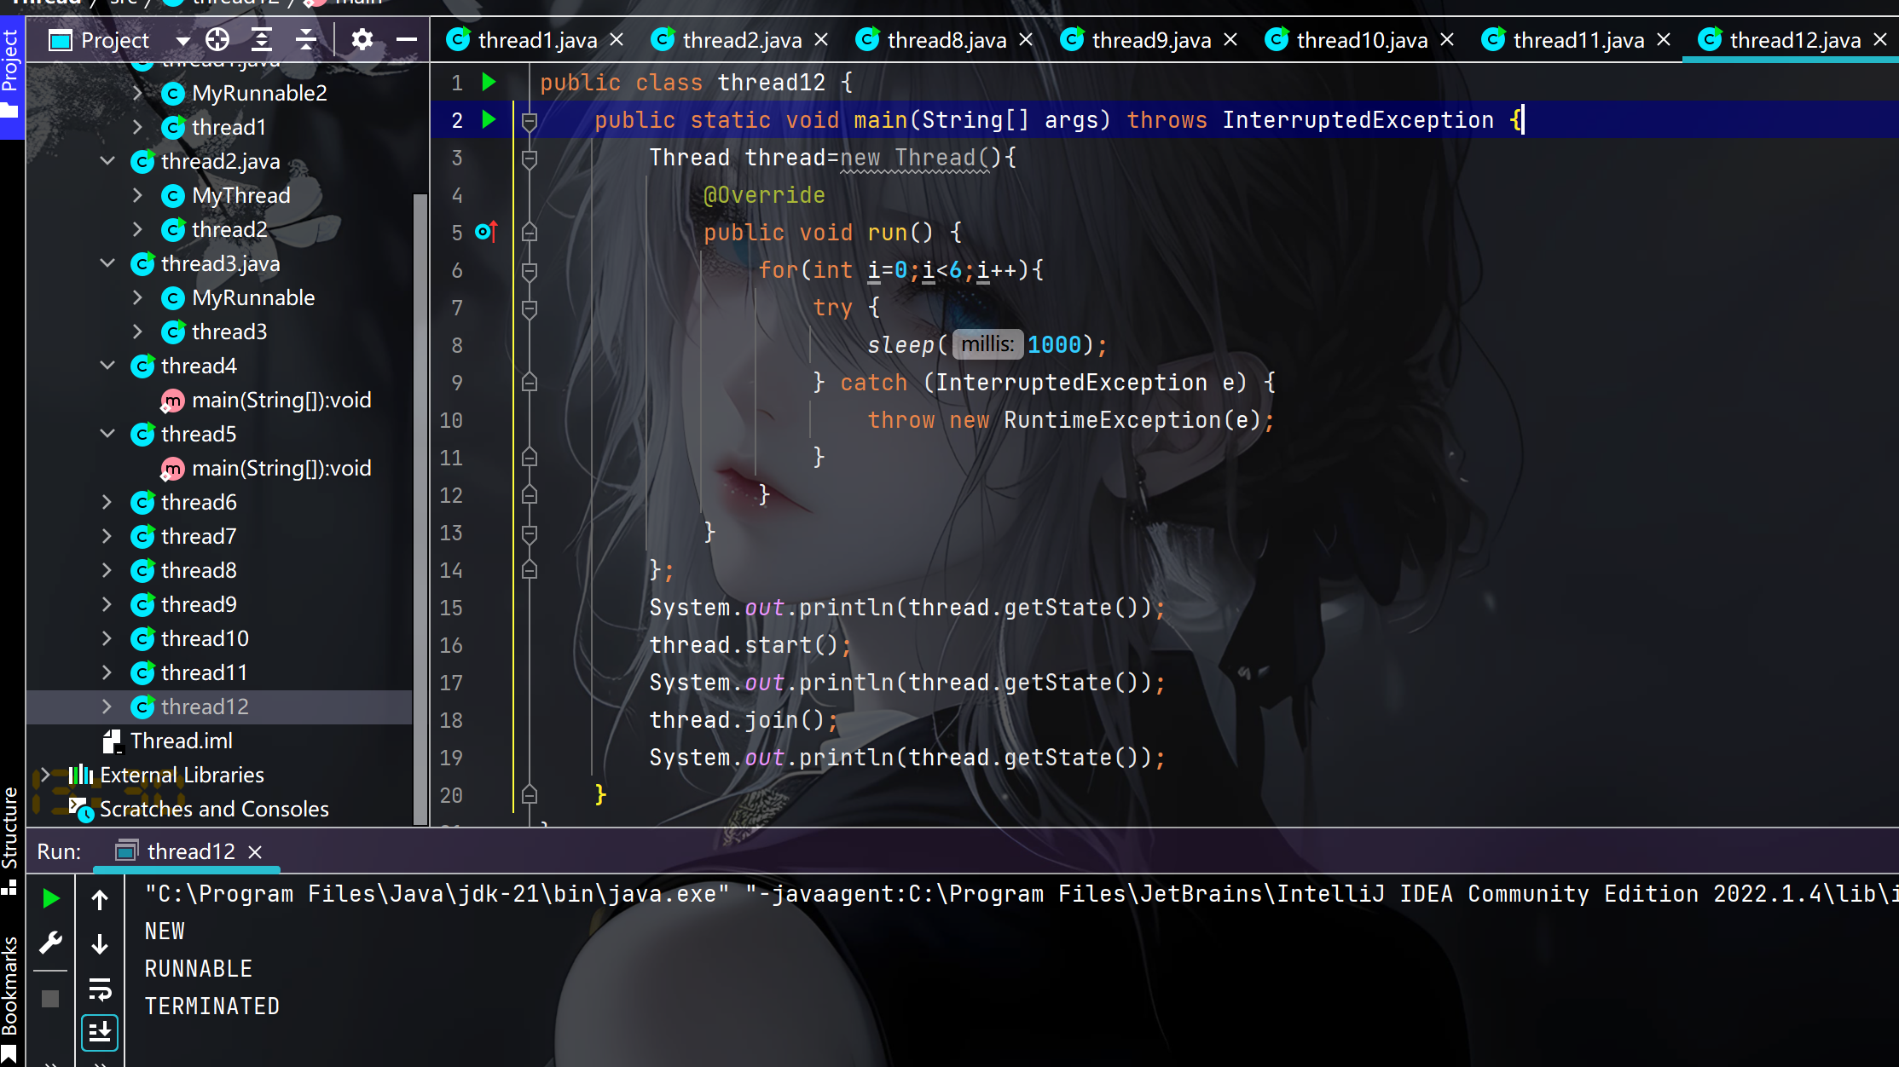Toggle soft-wrap in the Run console
The image size is (1899, 1067).
[x=100, y=991]
